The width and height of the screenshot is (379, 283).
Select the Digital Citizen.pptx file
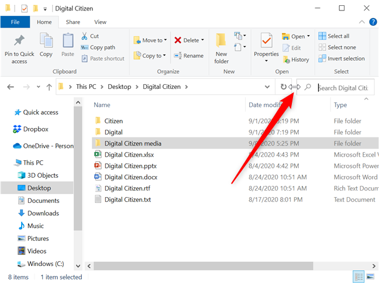click(x=235, y=166)
